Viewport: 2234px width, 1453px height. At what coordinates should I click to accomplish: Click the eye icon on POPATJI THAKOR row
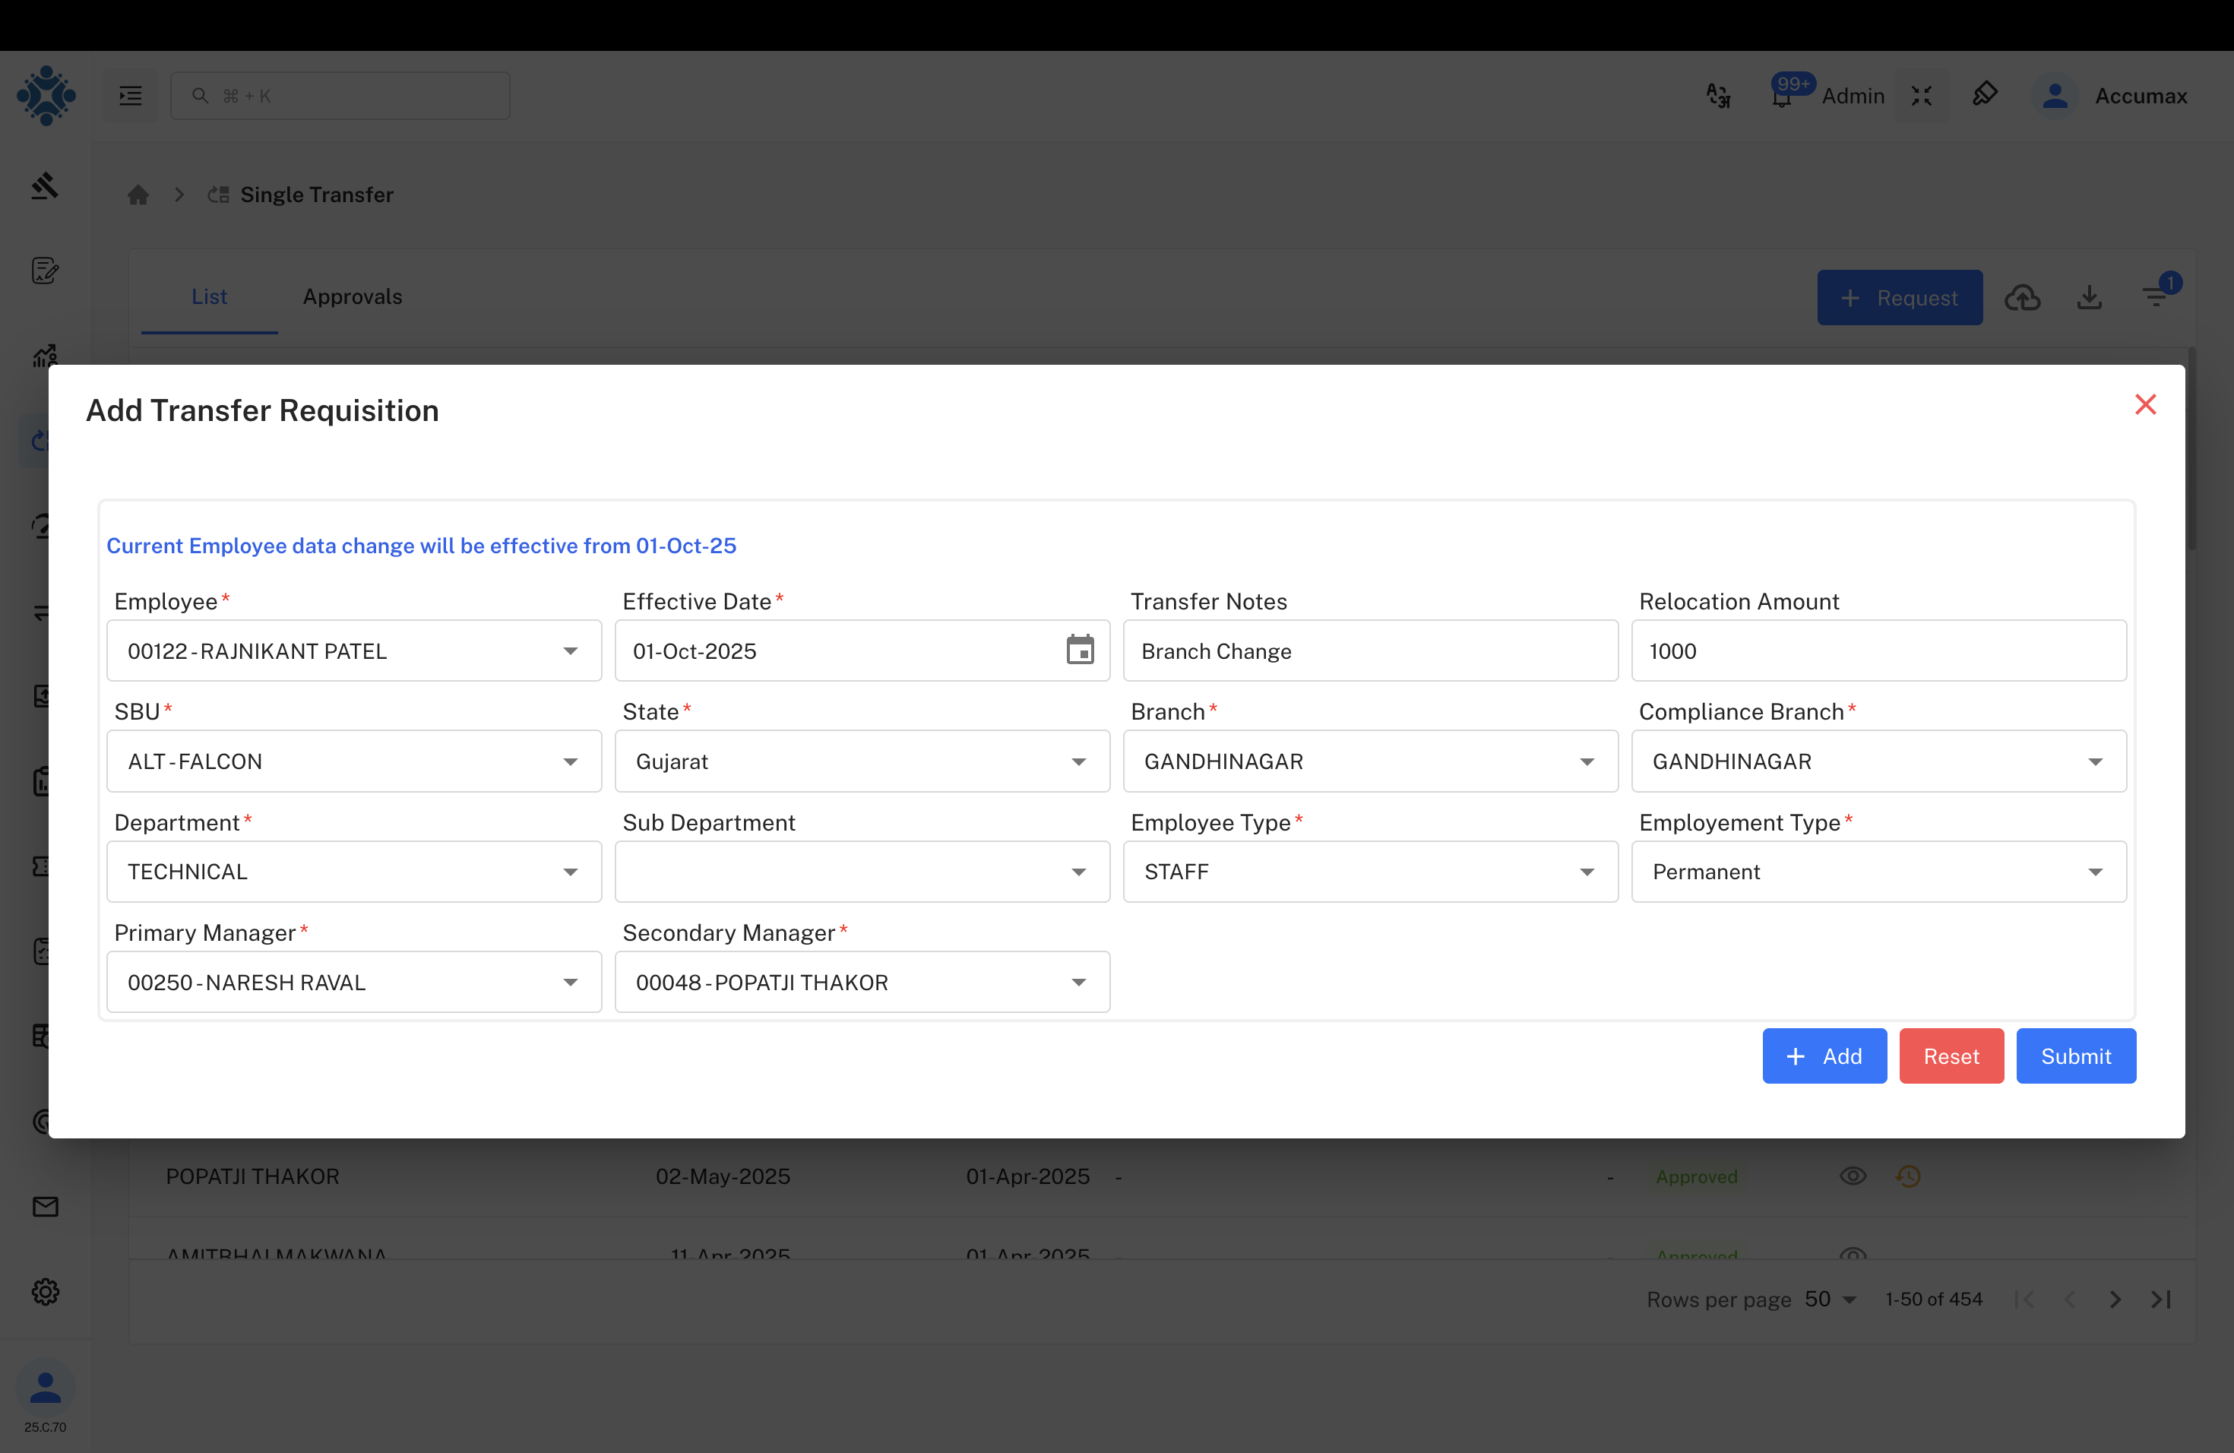pos(1853,1175)
